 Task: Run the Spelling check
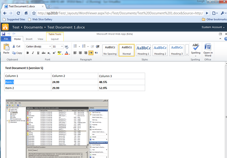[x=195, y=49]
